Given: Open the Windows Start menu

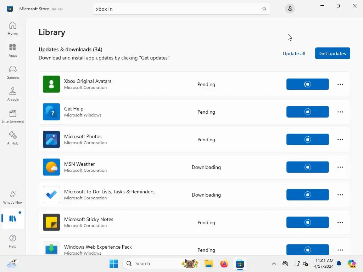Looking at the screenshot, I should (x=113, y=263).
